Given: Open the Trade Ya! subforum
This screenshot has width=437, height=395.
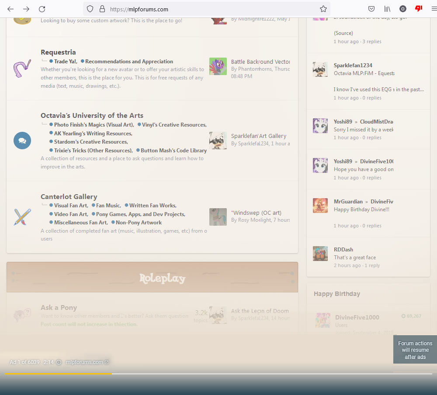Looking at the screenshot, I should pos(65,62).
